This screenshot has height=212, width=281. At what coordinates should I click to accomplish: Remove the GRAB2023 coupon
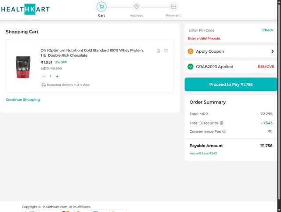click(266, 66)
